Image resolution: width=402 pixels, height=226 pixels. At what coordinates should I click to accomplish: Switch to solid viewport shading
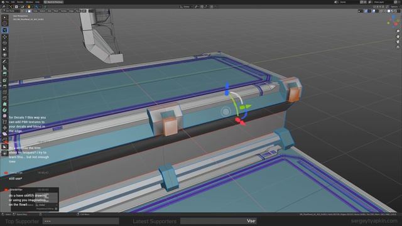click(x=389, y=11)
